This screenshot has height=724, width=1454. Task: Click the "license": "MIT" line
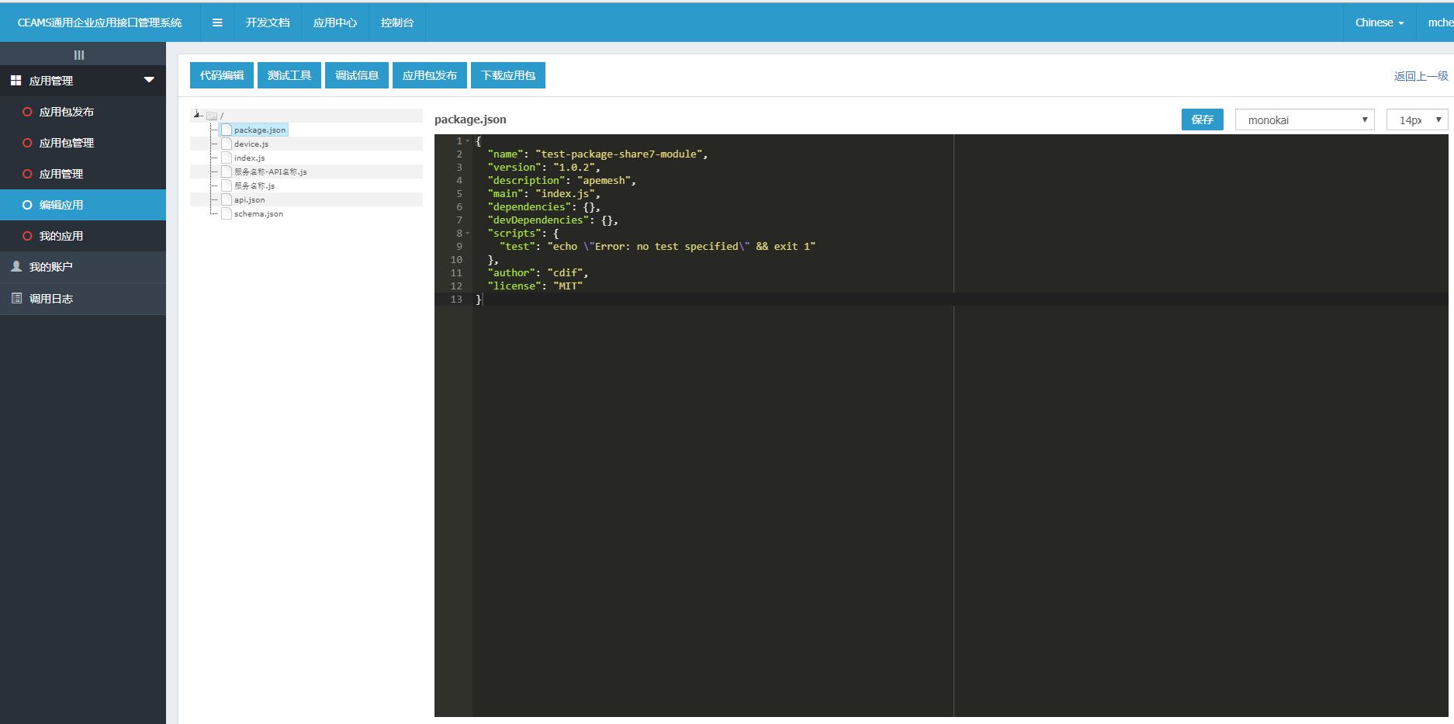pyautogui.click(x=535, y=286)
